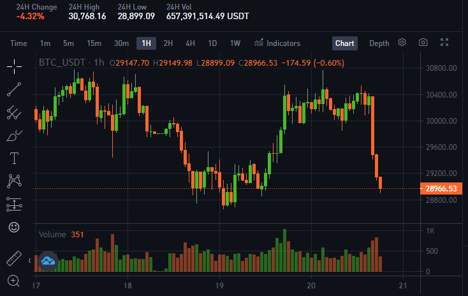Click the BTC_USDT · 1h chart title
468x296 pixels.
(x=71, y=63)
